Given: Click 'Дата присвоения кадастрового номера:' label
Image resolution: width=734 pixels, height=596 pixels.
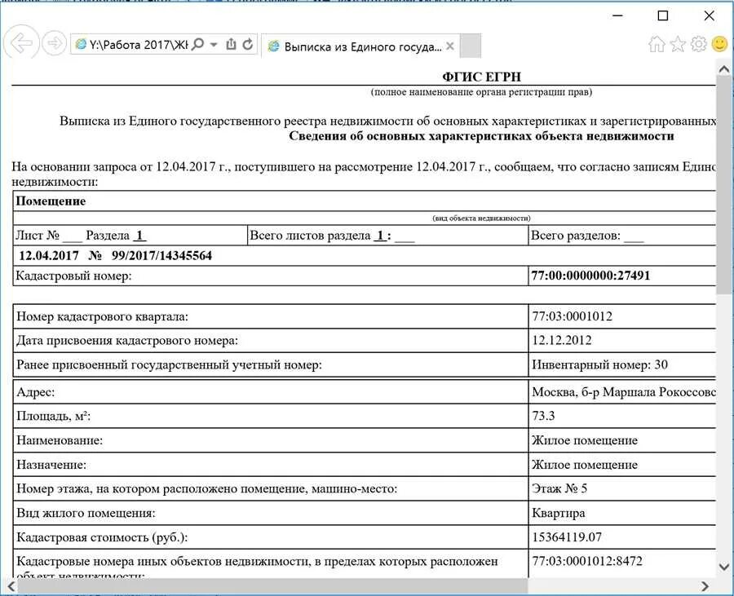Looking at the screenshot, I should 127,341.
